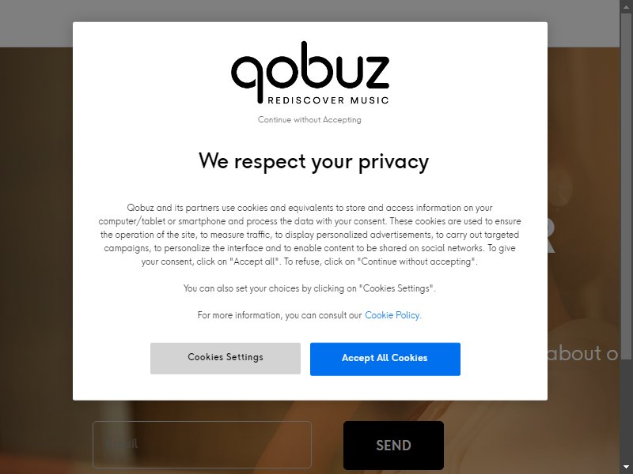Accept All Cookies

(x=385, y=359)
